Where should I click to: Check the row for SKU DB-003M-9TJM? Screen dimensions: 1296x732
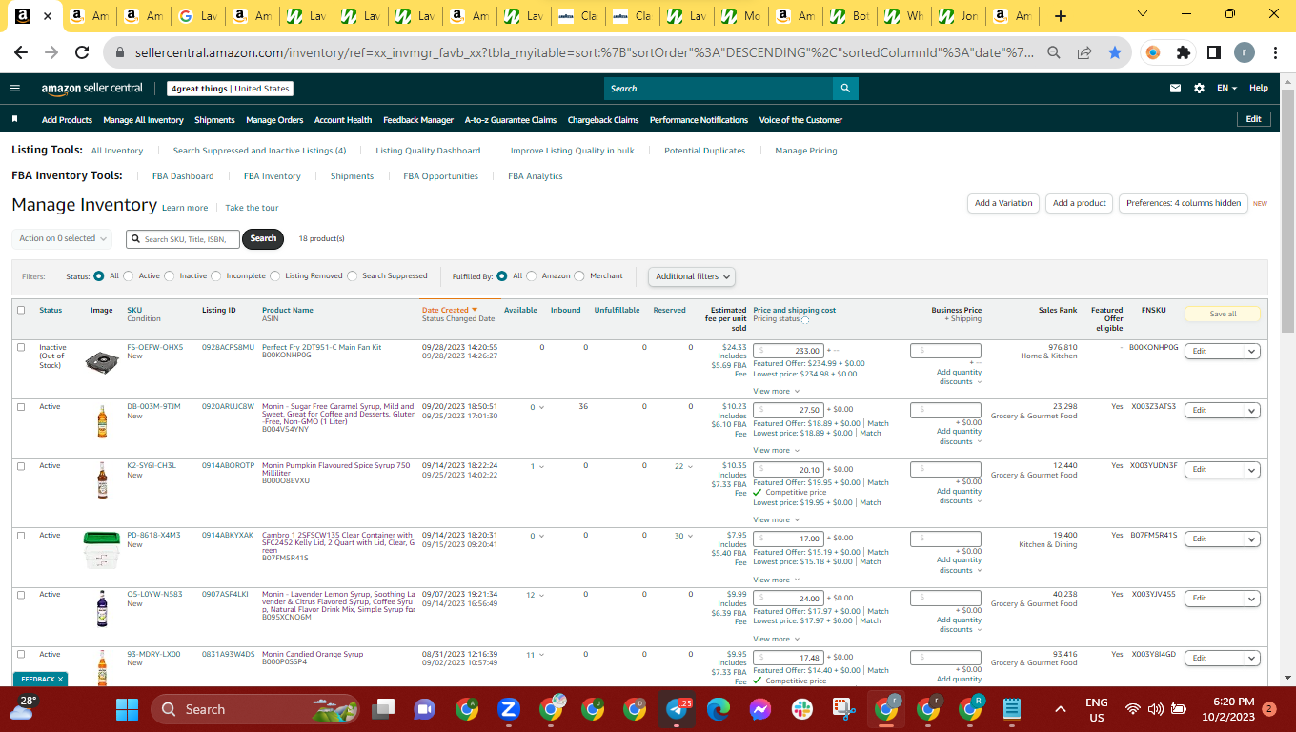(21, 407)
